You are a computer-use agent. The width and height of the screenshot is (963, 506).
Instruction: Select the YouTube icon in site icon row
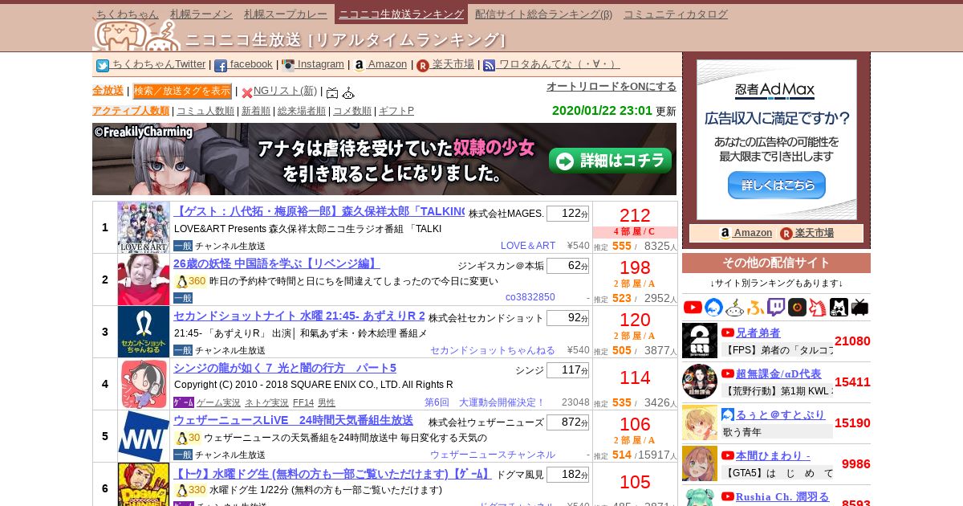[693, 307]
